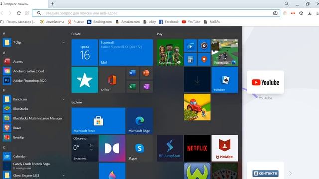
Task: Launch Word from small tile
Action: tap(133, 73)
